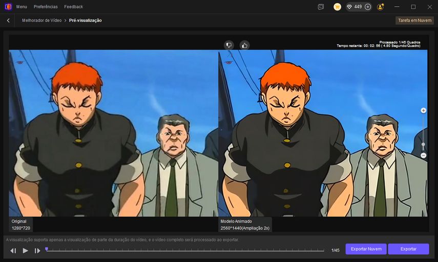Image resolution: width=438 pixels, height=262 pixels.
Task: Click the Modelo Animado enhanced preview image
Action: point(323,133)
